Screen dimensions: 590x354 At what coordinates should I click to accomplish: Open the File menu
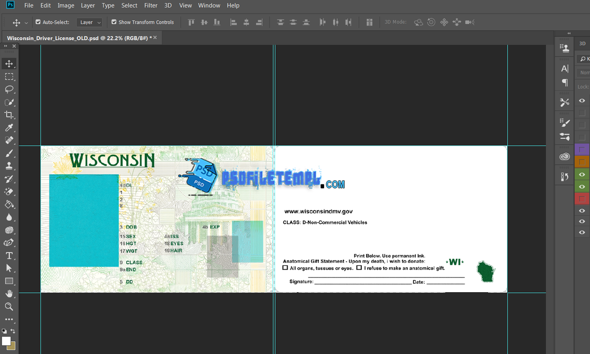point(29,6)
